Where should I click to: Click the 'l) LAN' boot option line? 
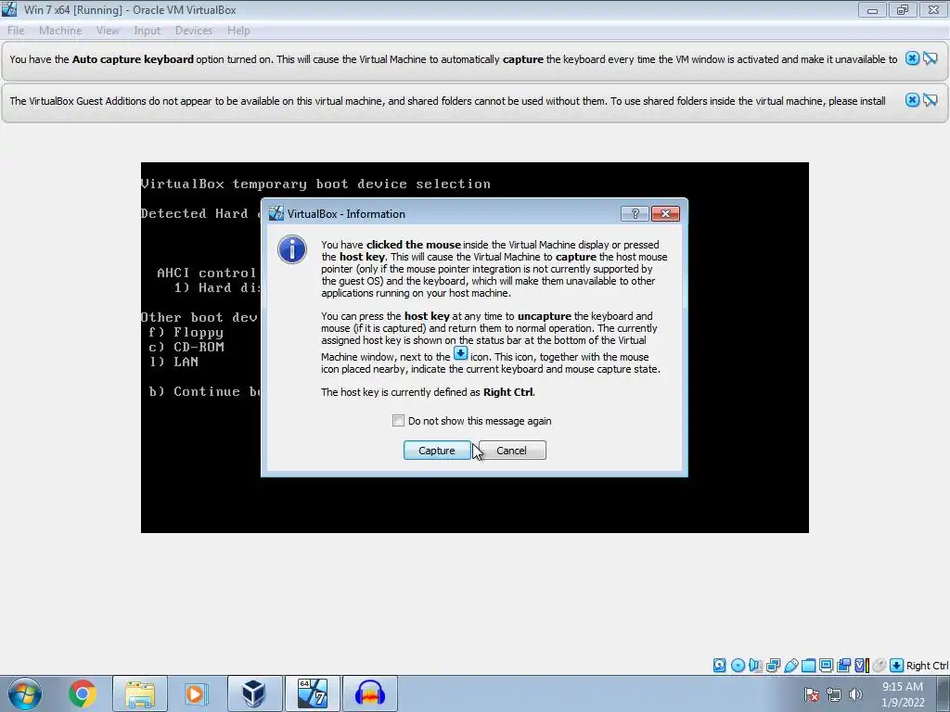[173, 362]
